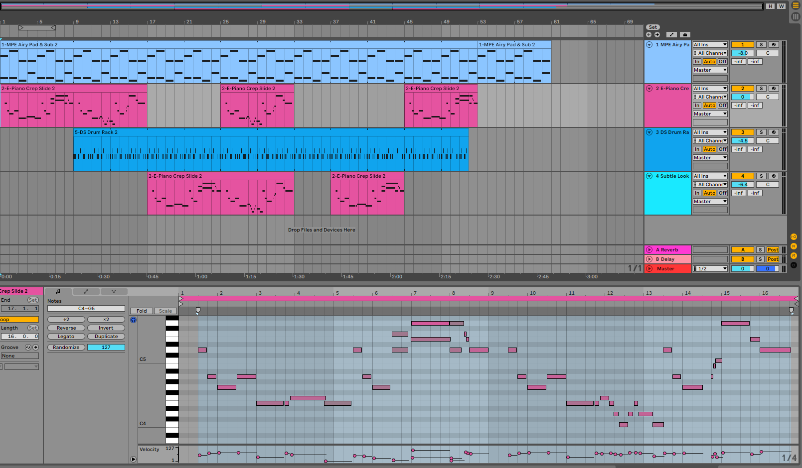Toggle Post on the A Reverb return
This screenshot has height=468, width=802.
tap(773, 250)
